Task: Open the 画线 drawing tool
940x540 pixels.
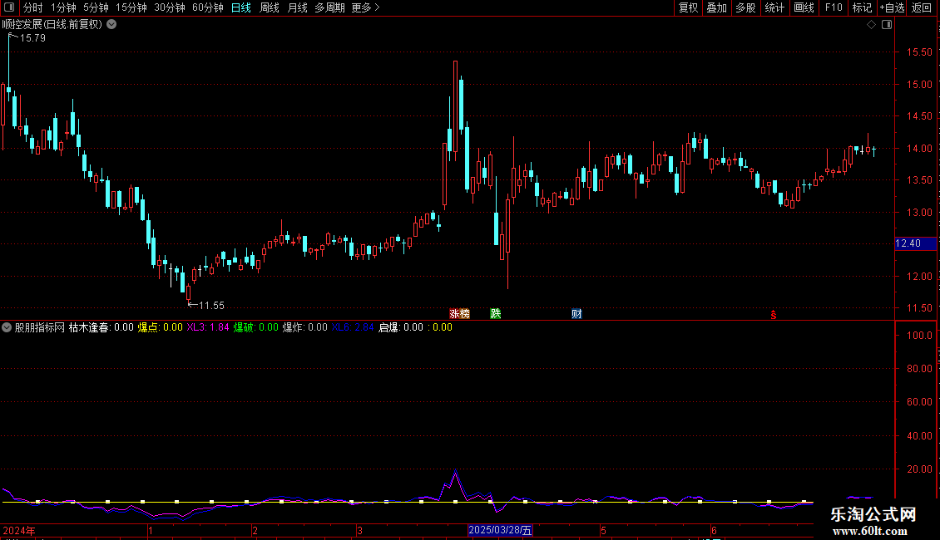Action: (804, 7)
